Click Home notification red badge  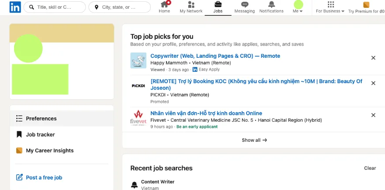[x=168, y=3]
